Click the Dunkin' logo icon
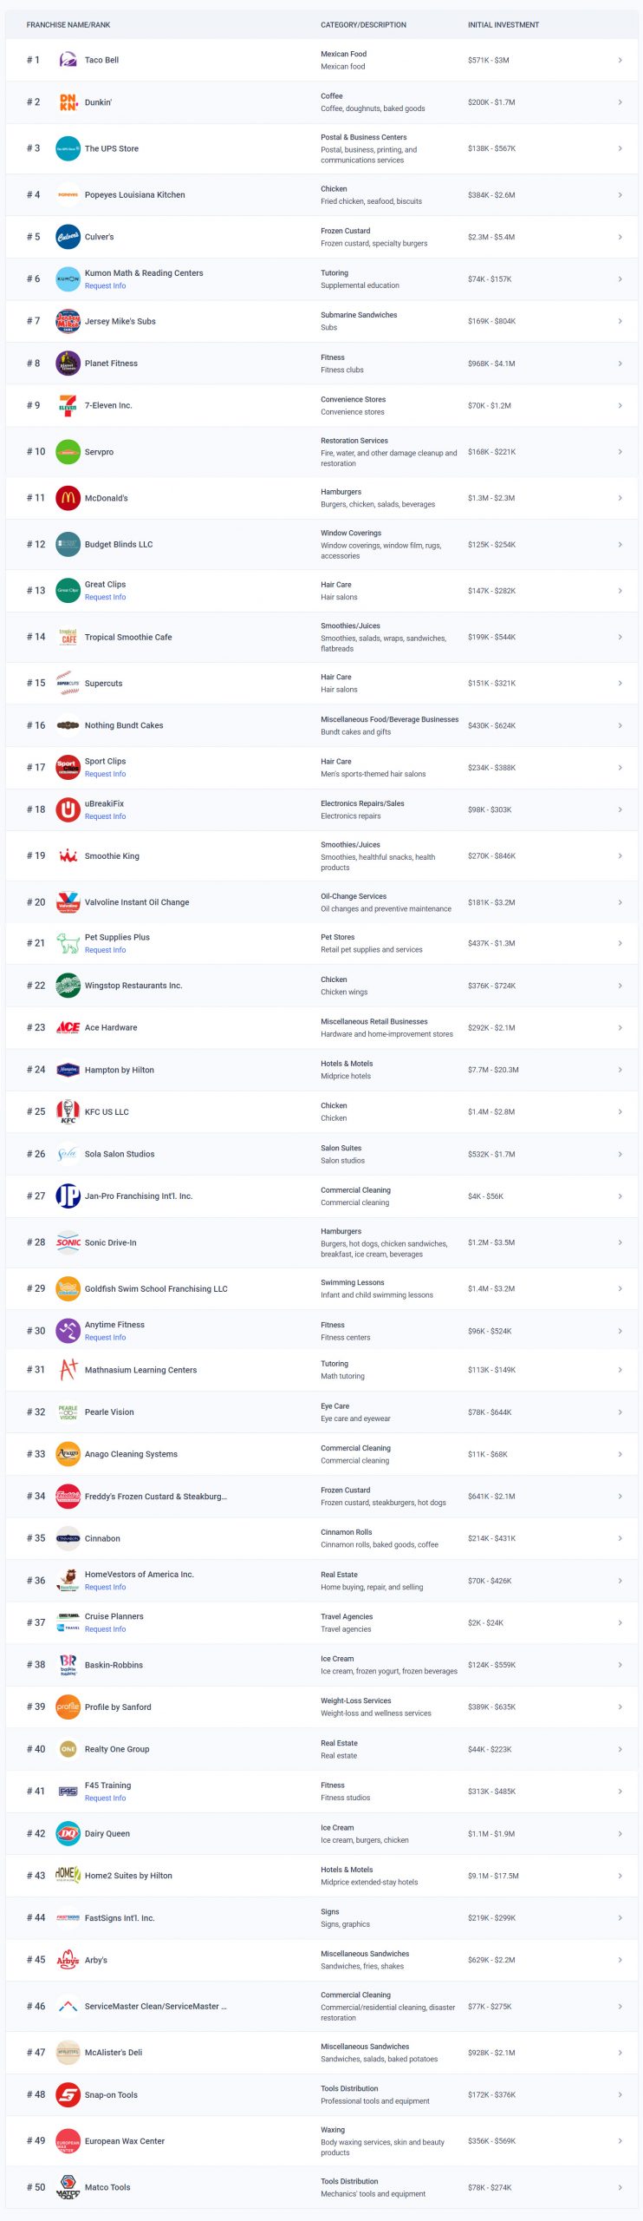The width and height of the screenshot is (643, 2221). click(x=68, y=102)
